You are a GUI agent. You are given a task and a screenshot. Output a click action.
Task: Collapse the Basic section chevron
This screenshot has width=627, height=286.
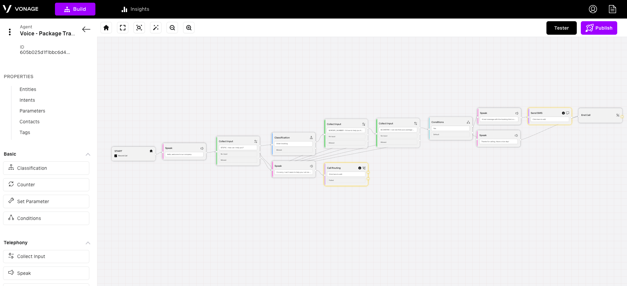88,154
